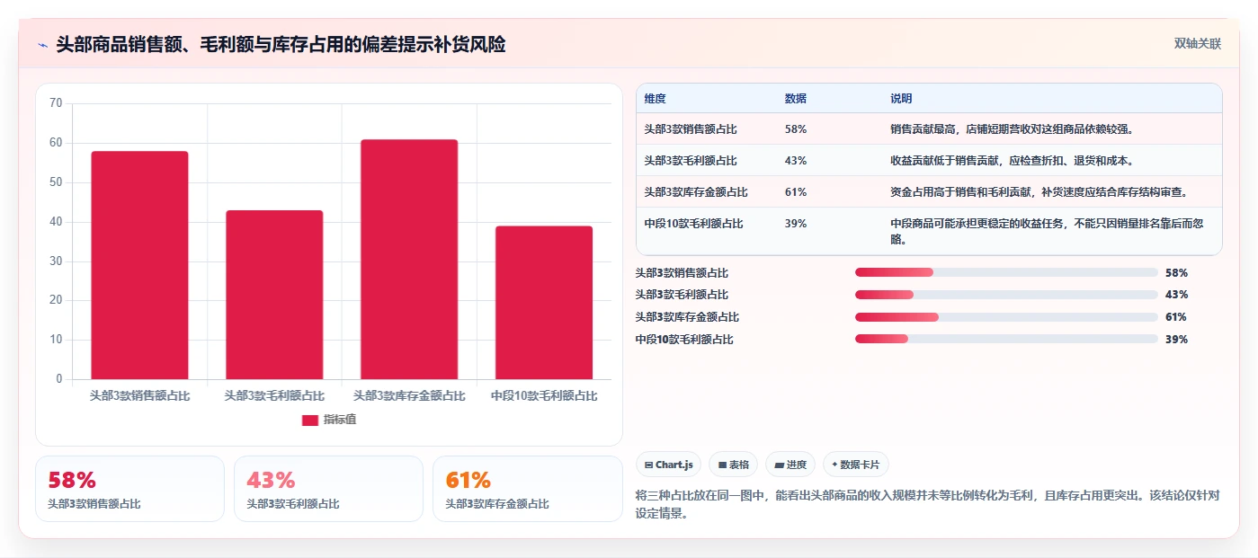
Task: Click the 中段10款毛利额占比 bar in chart
Action: (x=544, y=303)
